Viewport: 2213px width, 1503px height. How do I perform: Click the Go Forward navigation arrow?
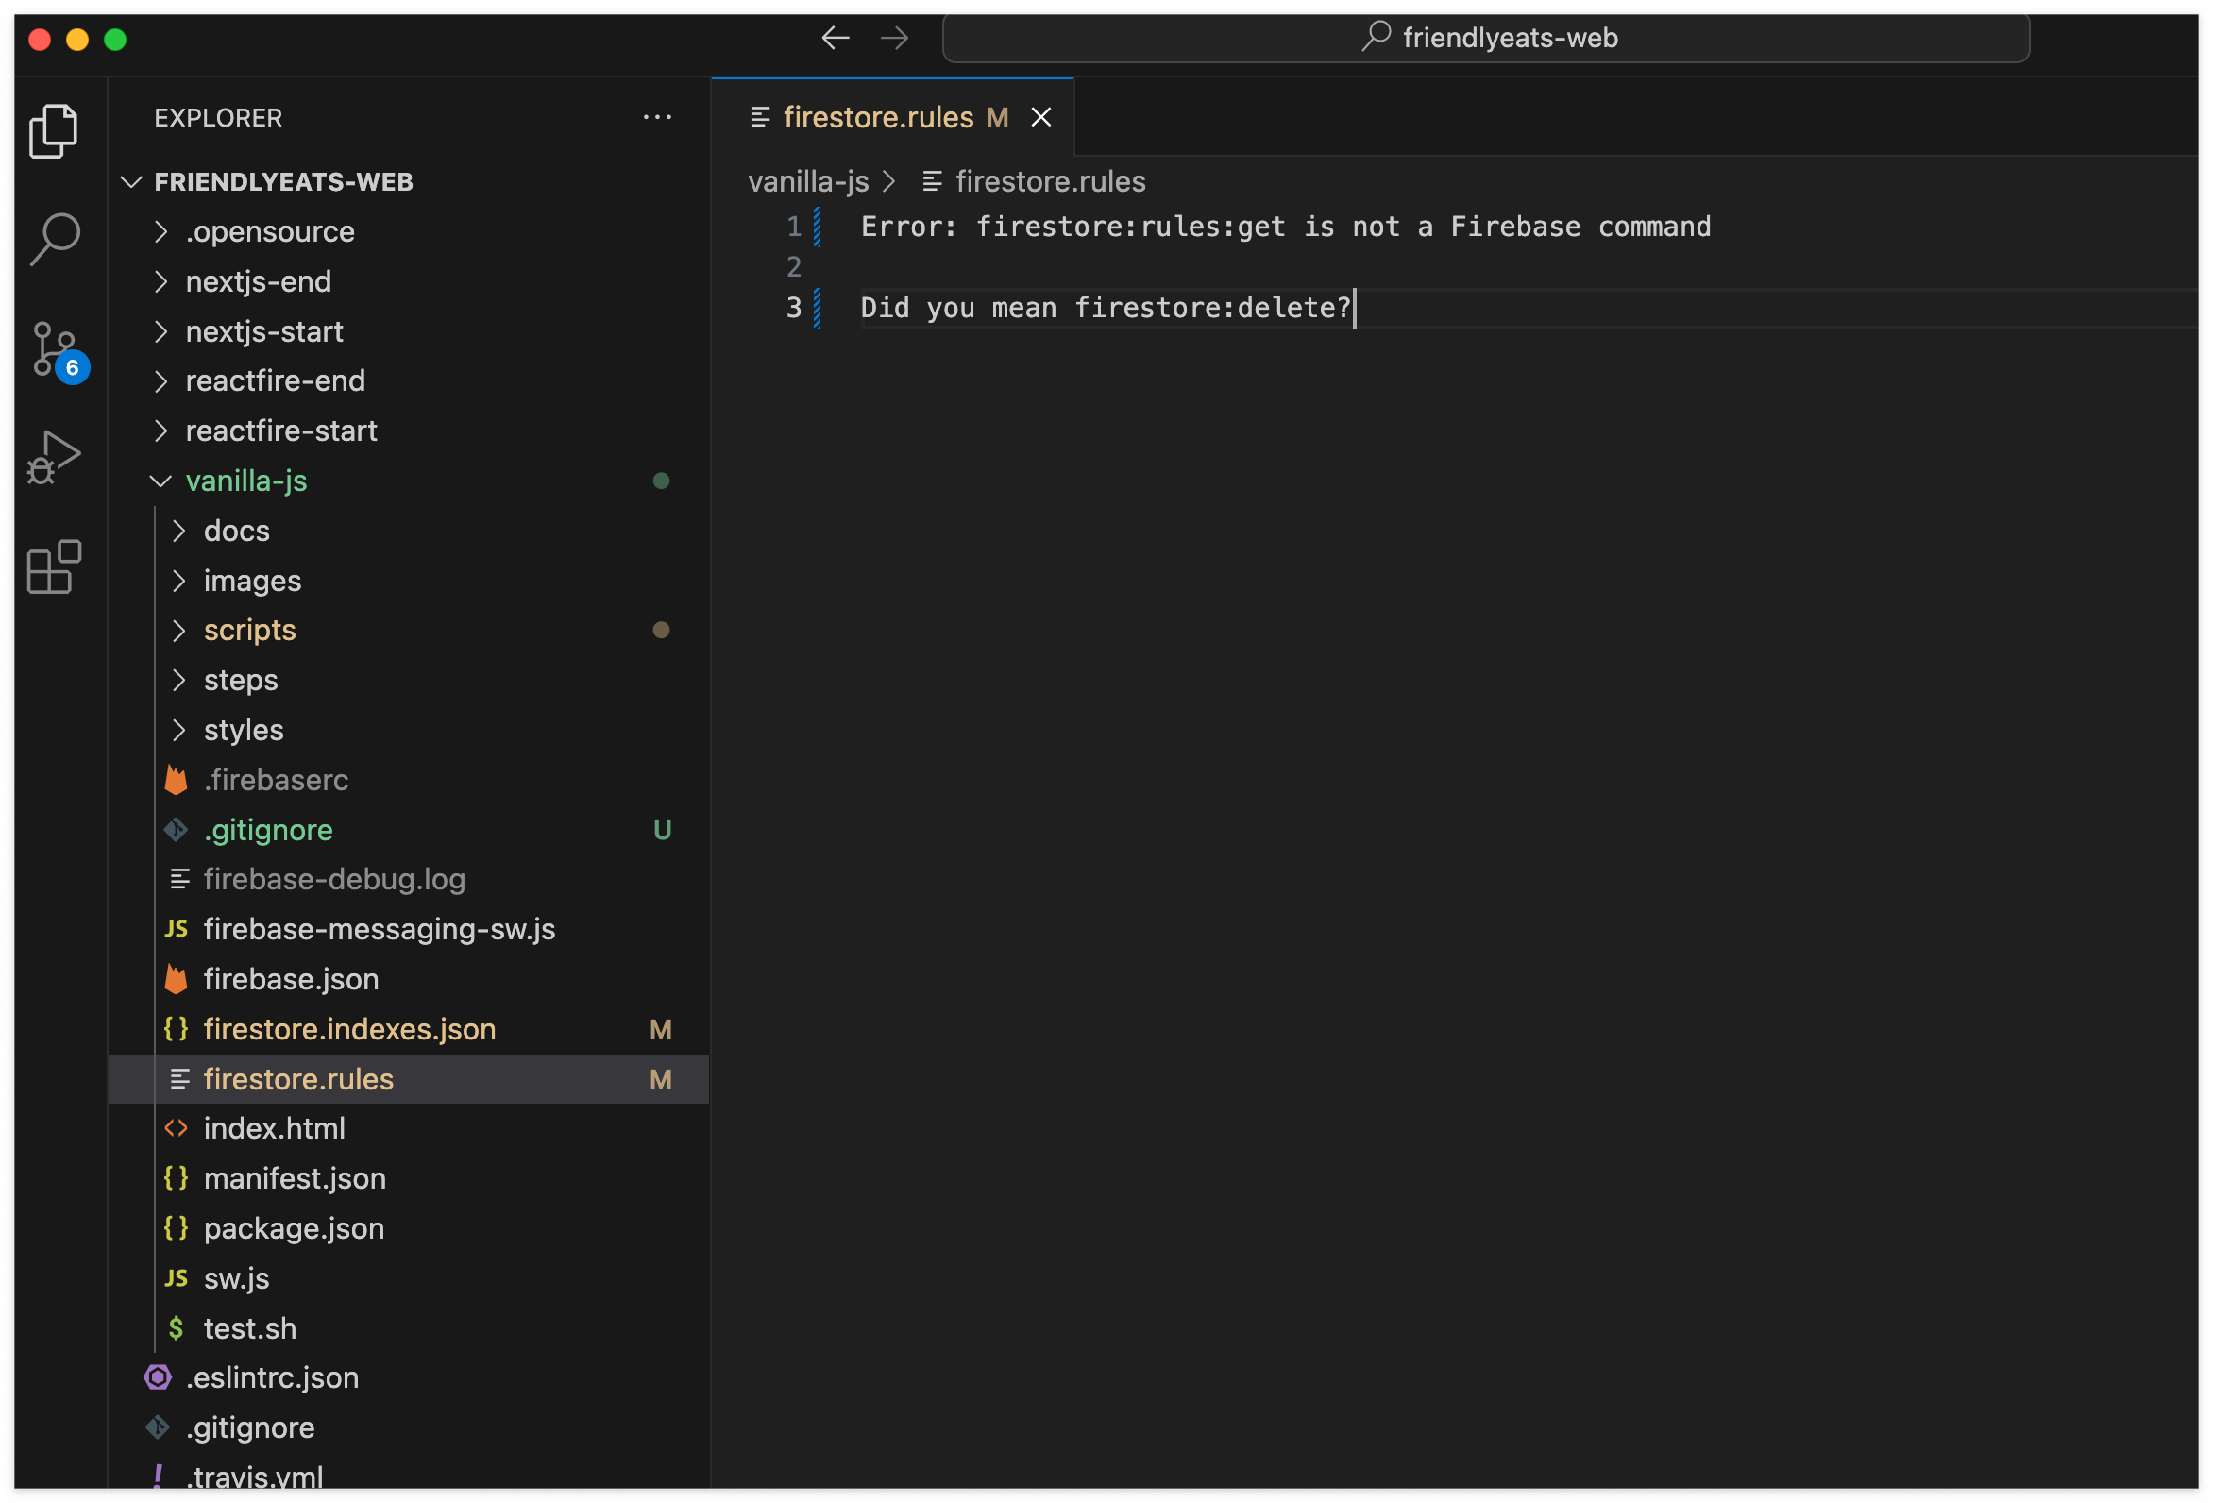tap(894, 38)
